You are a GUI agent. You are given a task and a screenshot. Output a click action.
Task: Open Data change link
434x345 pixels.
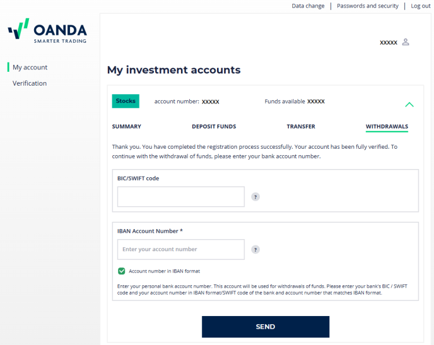tap(308, 6)
